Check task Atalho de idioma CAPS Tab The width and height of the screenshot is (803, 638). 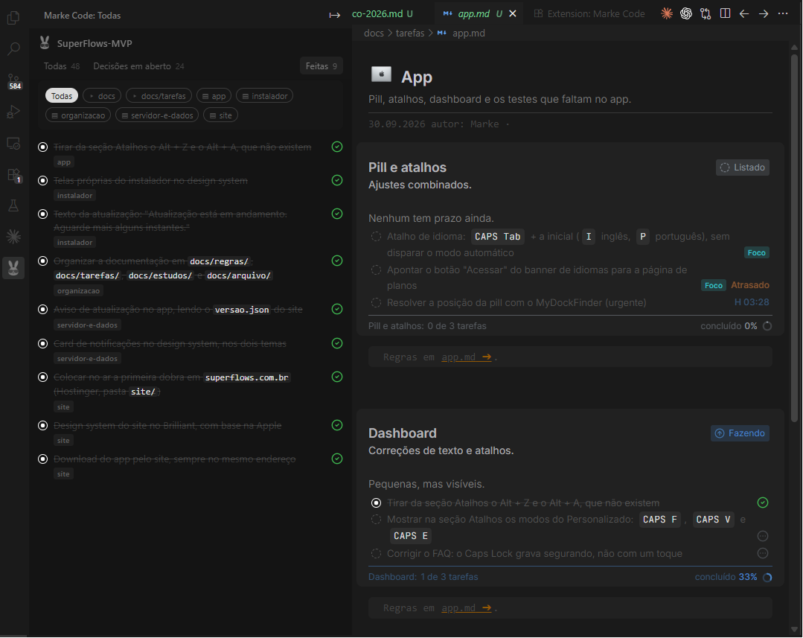pyautogui.click(x=376, y=237)
